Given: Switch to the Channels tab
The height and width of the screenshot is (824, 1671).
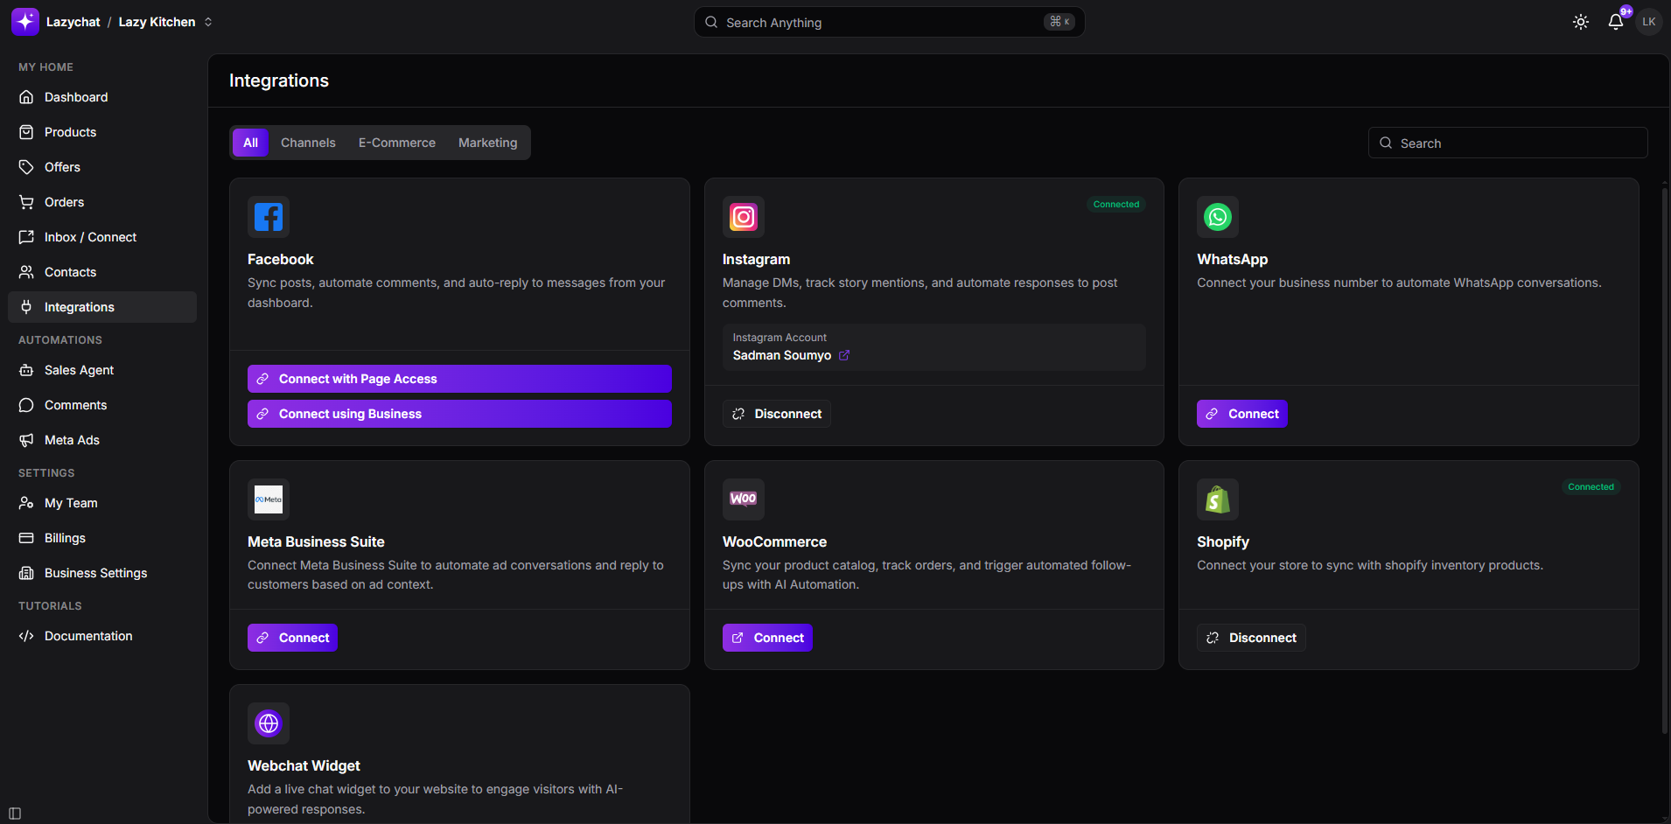Looking at the screenshot, I should [x=308, y=143].
